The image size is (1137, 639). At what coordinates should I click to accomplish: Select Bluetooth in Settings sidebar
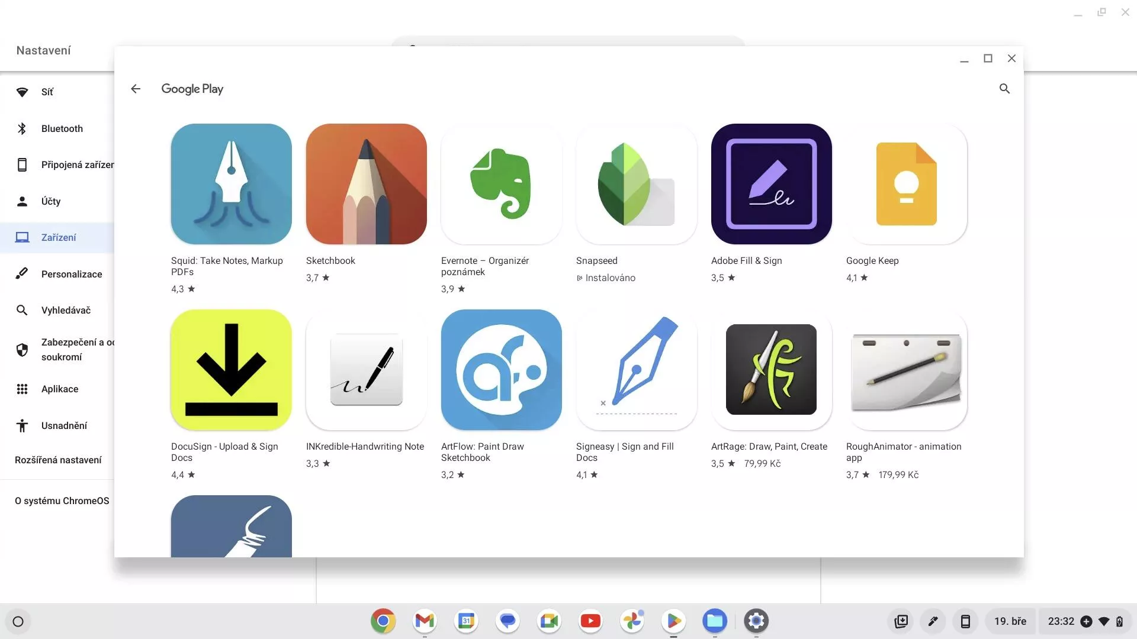coord(57,128)
